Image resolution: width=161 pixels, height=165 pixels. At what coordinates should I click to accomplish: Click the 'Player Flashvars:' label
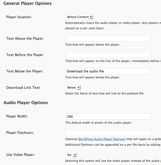point(20,133)
